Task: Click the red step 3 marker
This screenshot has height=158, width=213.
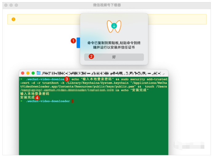Action: 66,79
